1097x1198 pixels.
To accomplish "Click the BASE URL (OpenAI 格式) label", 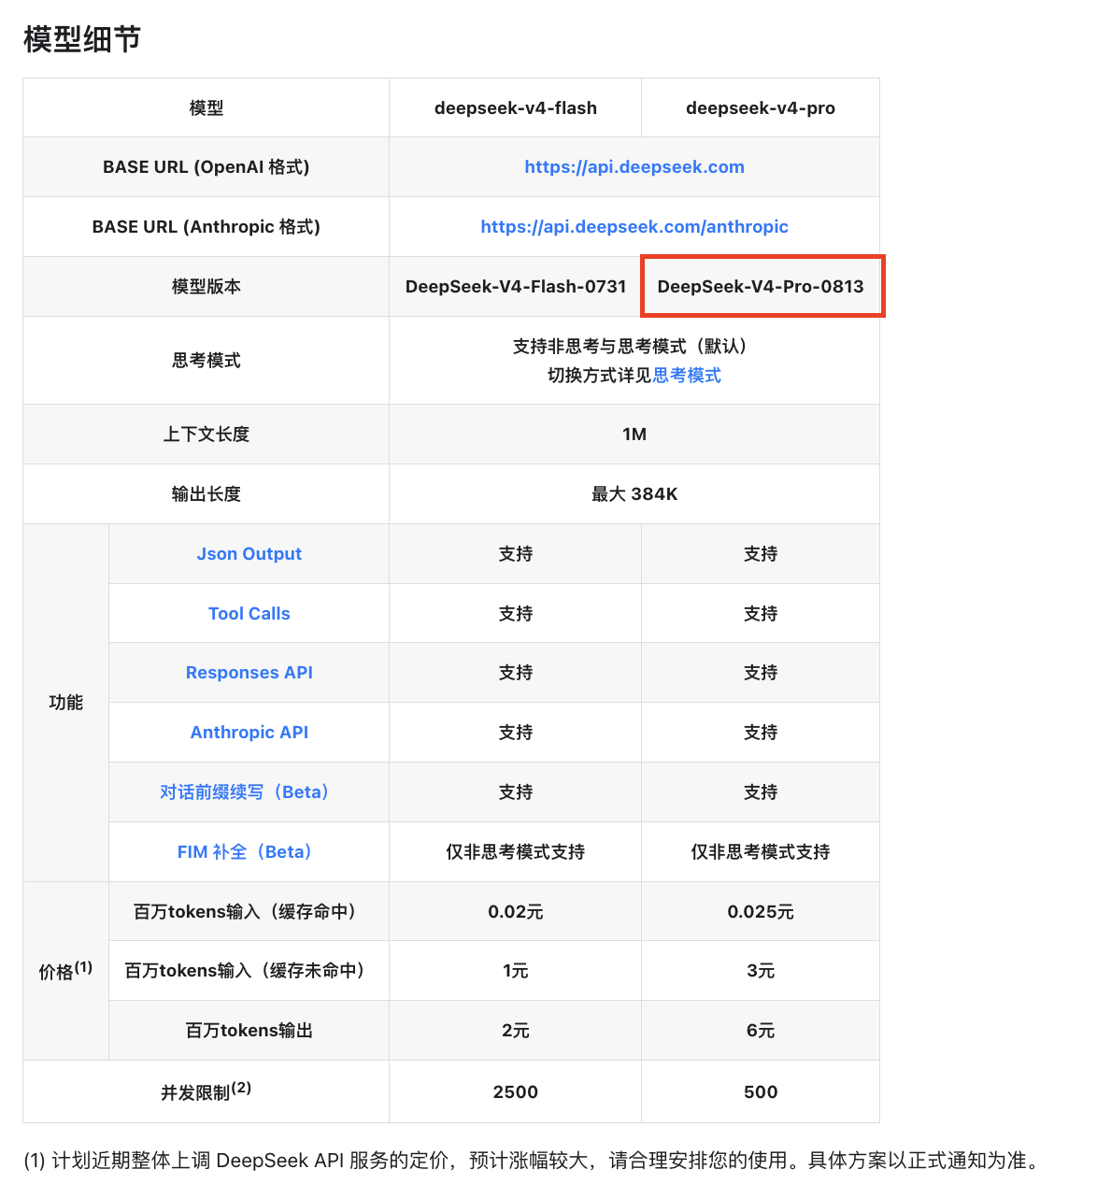I will click(x=207, y=167).
